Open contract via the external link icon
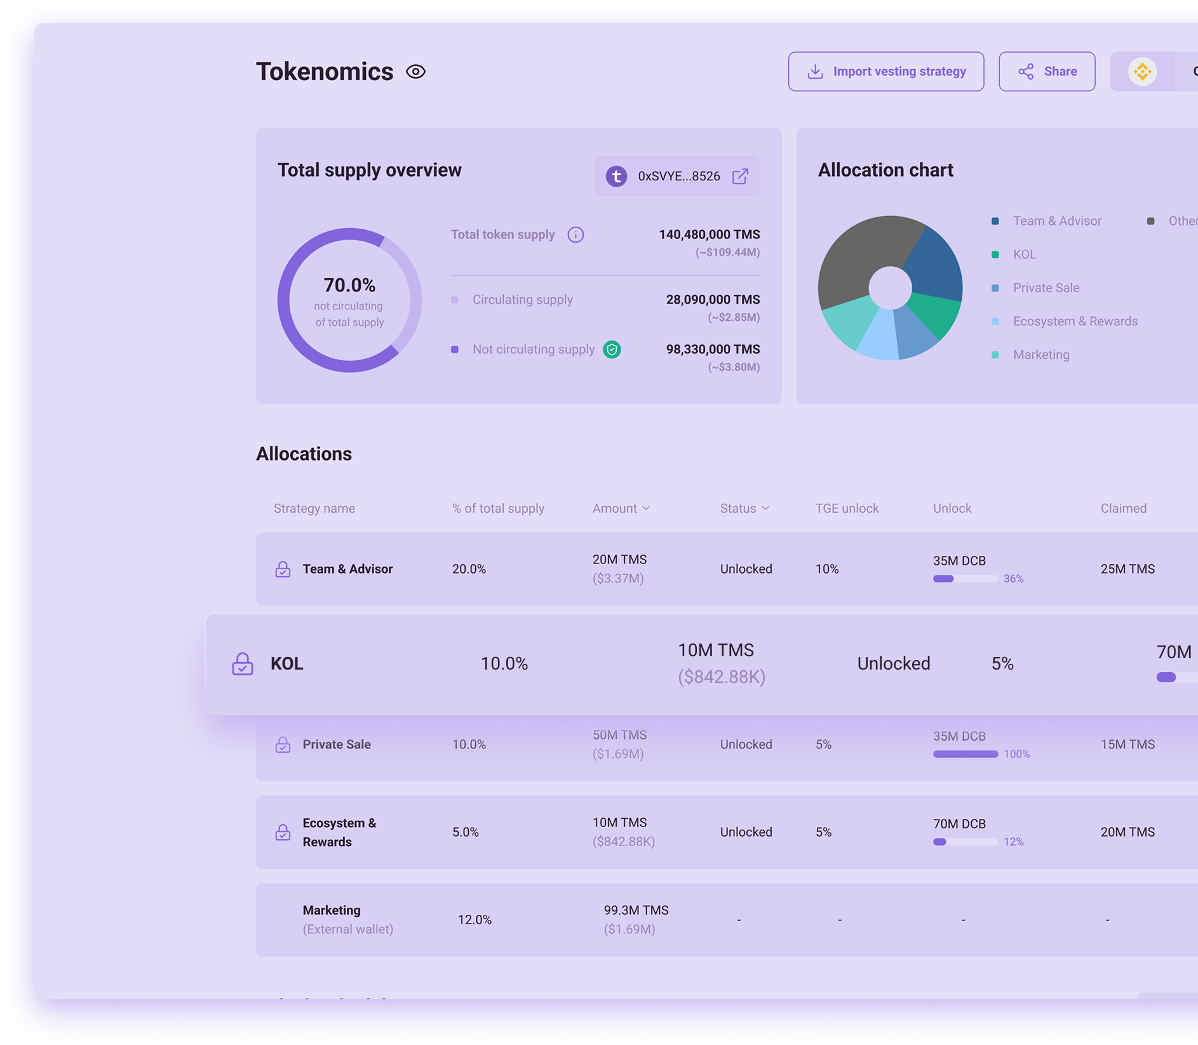 pyautogui.click(x=739, y=176)
